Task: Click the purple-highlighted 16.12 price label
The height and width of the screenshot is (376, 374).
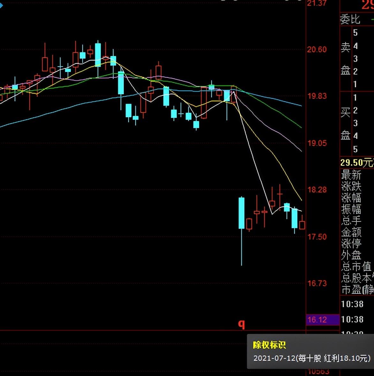Action: tap(322, 320)
